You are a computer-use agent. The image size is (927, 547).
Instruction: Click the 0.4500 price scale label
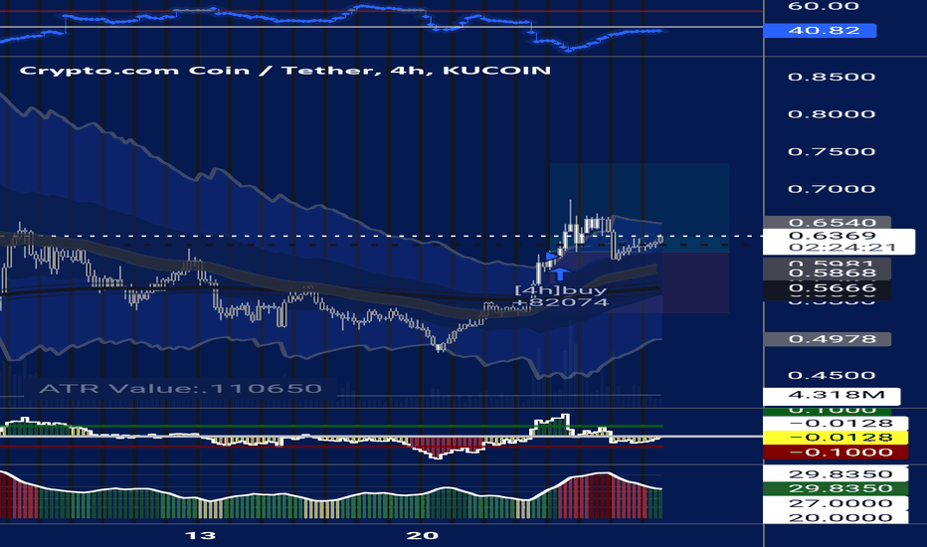point(832,376)
